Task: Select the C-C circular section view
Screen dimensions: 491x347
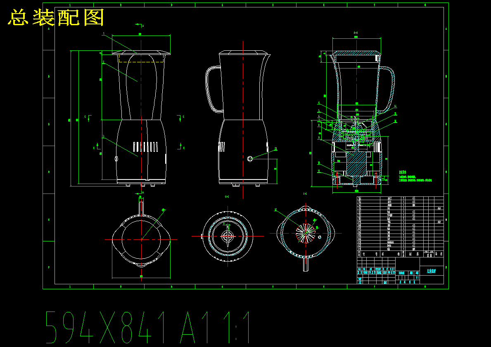Action: (x=228, y=236)
